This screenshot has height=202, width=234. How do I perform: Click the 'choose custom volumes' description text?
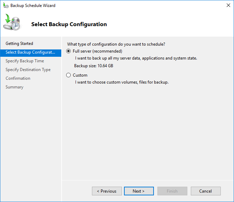[x=122, y=82]
